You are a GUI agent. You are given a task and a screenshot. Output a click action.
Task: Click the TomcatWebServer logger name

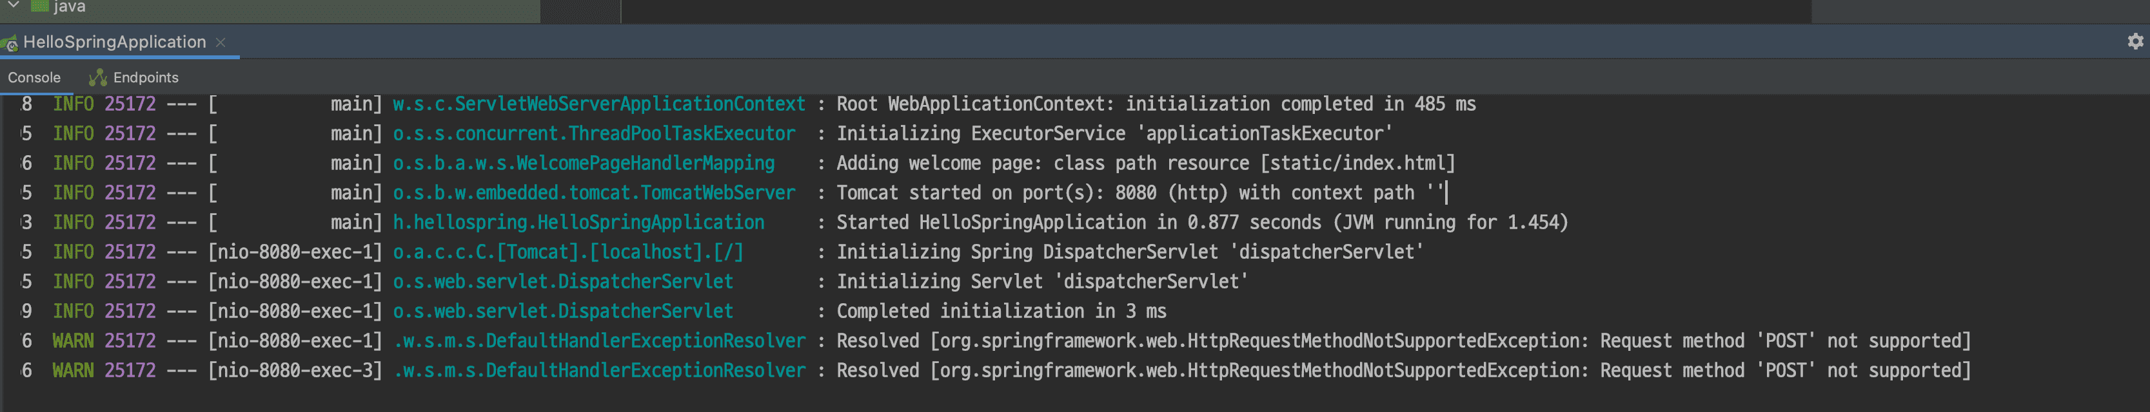click(593, 192)
